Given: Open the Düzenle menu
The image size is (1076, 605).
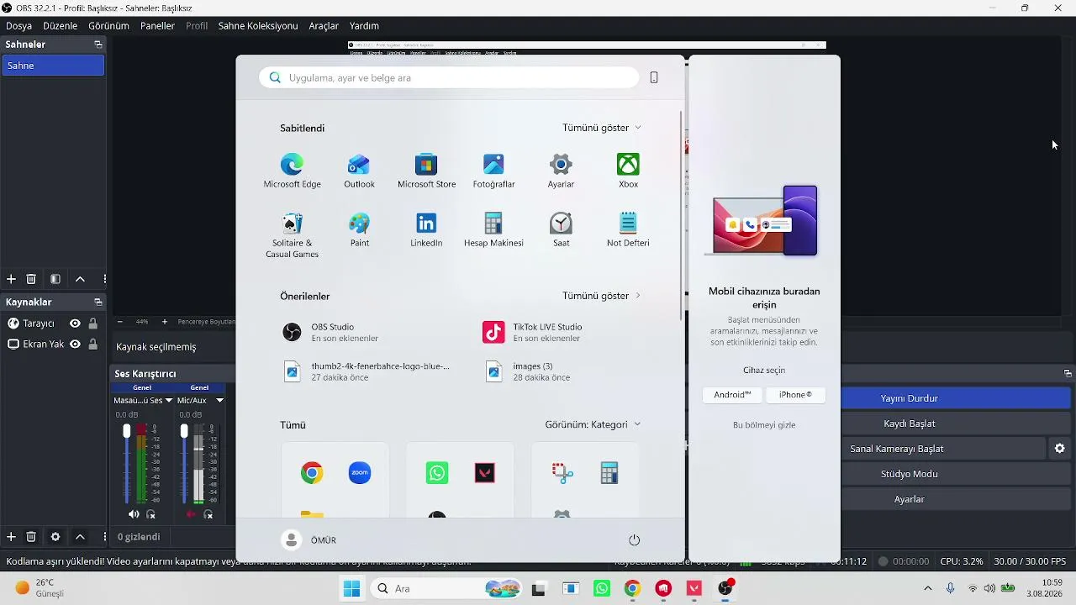Looking at the screenshot, I should click(x=60, y=26).
